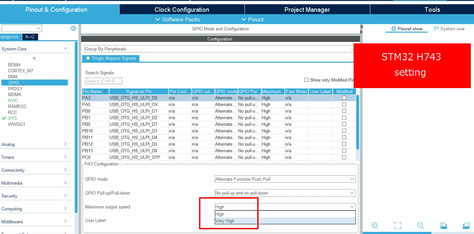Click System view button
The width and height of the screenshot is (474, 234).
[449, 29]
